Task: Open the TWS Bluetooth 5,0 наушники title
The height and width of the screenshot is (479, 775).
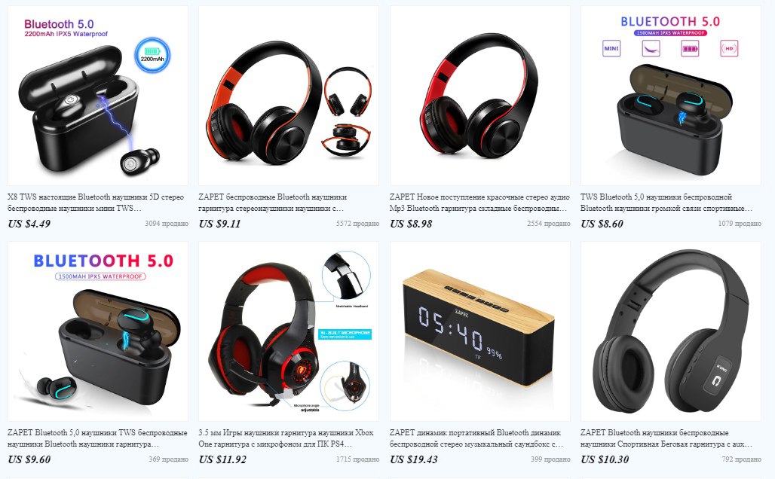Action: pos(666,203)
